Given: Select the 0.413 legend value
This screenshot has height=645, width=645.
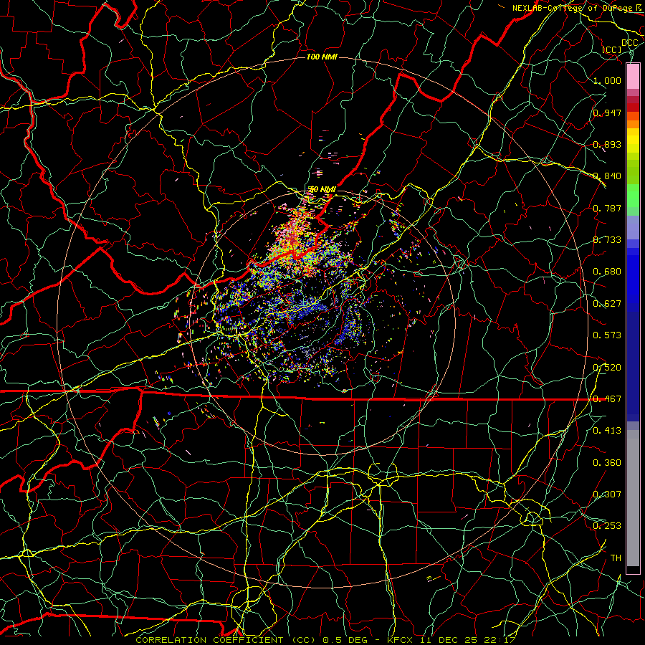Looking at the screenshot, I should tap(607, 431).
